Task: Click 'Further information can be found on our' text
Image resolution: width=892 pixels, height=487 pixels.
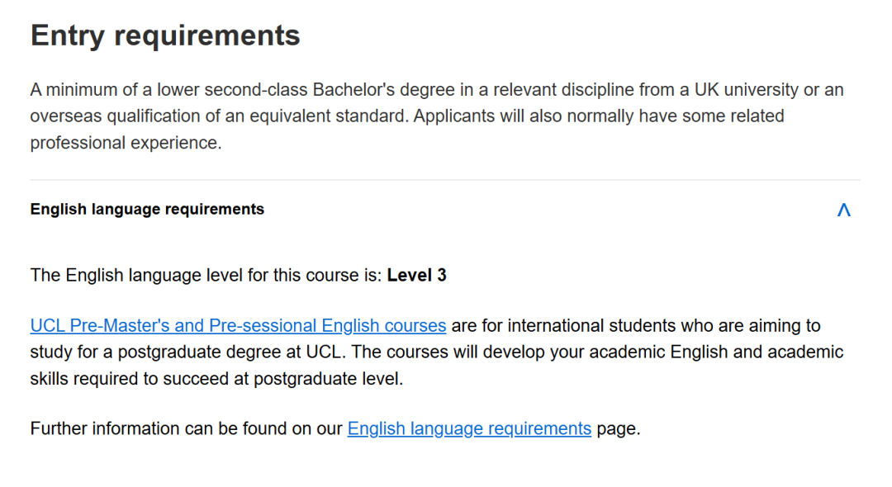Action: [x=187, y=429]
